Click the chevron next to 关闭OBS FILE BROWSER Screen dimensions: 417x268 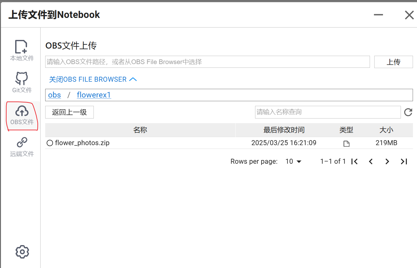pos(133,79)
